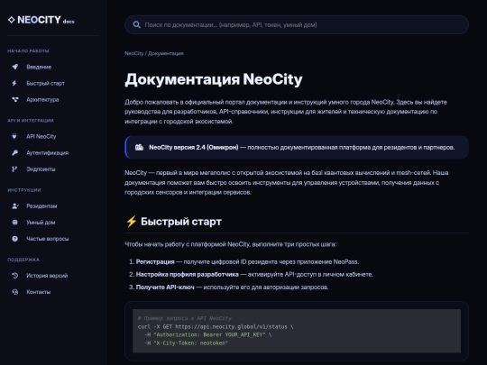Click the ИНСТРУКЦИИ section label
Viewport: 487px width, 365px height.
tap(24, 190)
